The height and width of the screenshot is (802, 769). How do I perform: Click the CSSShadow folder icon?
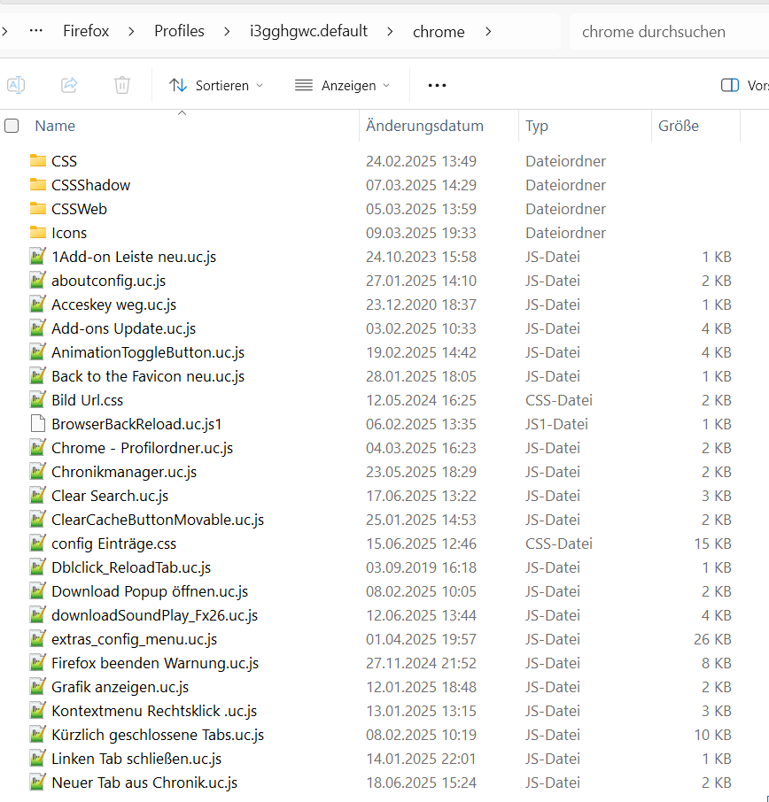pyautogui.click(x=37, y=185)
